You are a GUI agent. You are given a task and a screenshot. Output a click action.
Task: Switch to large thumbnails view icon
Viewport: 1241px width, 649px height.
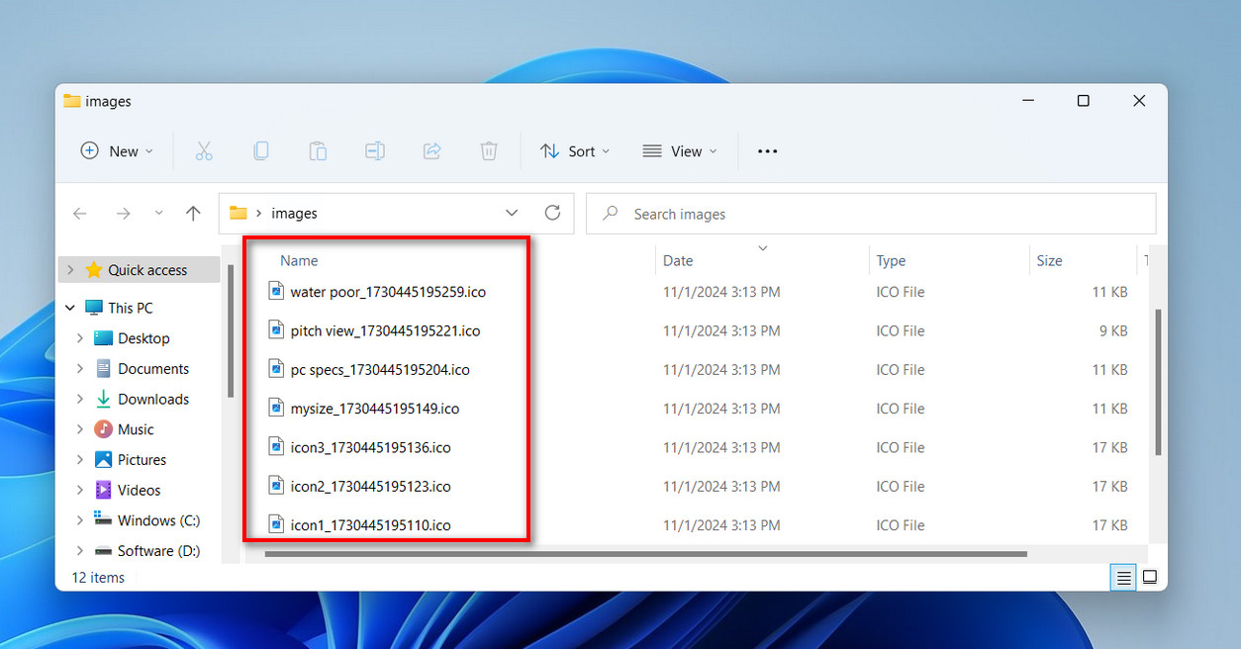point(1150,578)
